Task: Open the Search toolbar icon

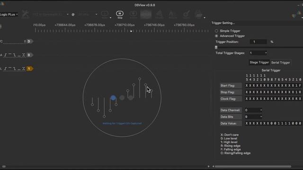Action: [x=186, y=15]
